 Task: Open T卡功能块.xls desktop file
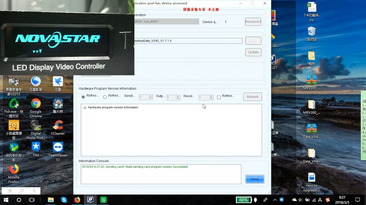311,12
